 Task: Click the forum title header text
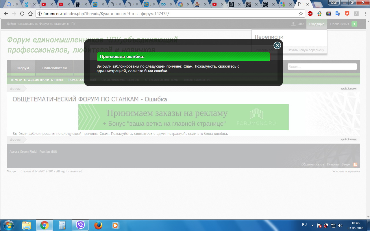pos(92,45)
